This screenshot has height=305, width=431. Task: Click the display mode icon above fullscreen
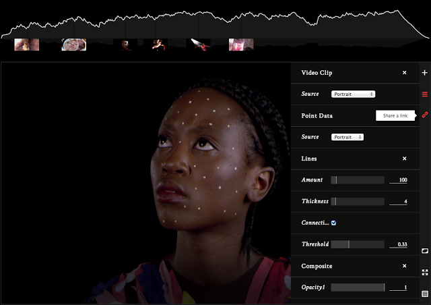[424, 251]
